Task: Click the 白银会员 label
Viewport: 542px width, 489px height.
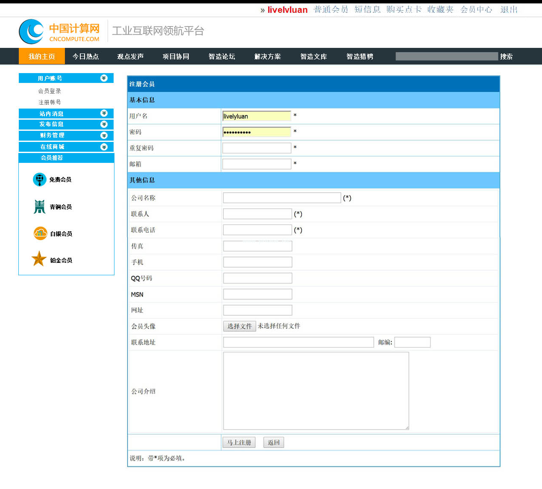Action: (x=61, y=234)
